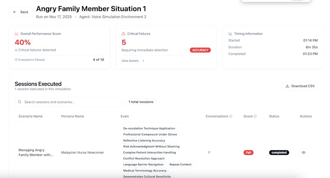
Task: Click the completed status badge
Action: click(279, 153)
